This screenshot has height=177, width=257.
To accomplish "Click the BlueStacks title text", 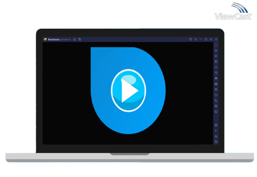I will pos(54,39).
